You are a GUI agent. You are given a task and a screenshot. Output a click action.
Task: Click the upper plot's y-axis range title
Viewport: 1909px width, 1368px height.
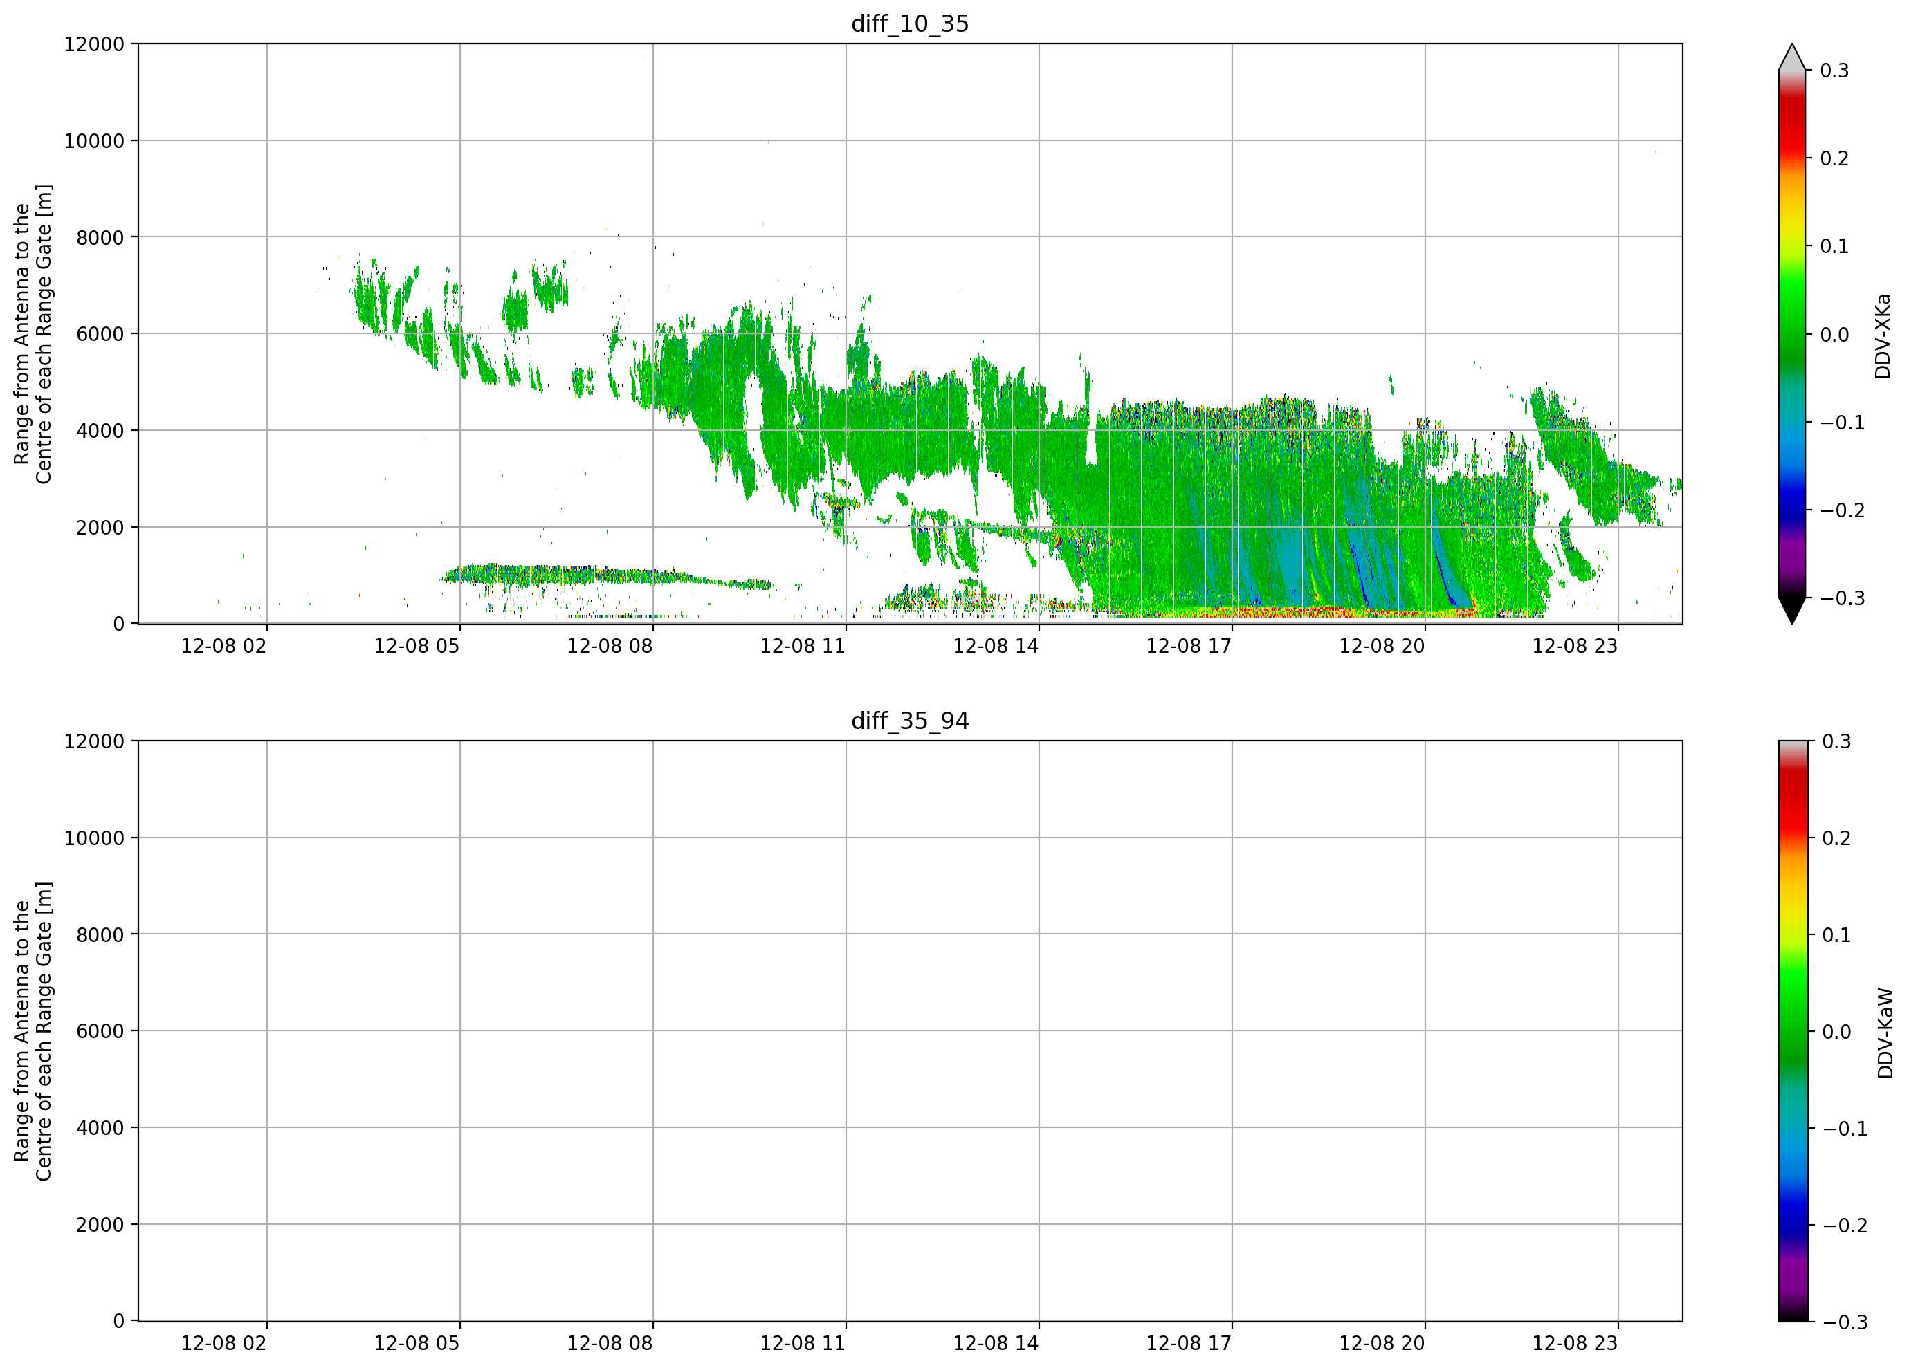(x=33, y=334)
